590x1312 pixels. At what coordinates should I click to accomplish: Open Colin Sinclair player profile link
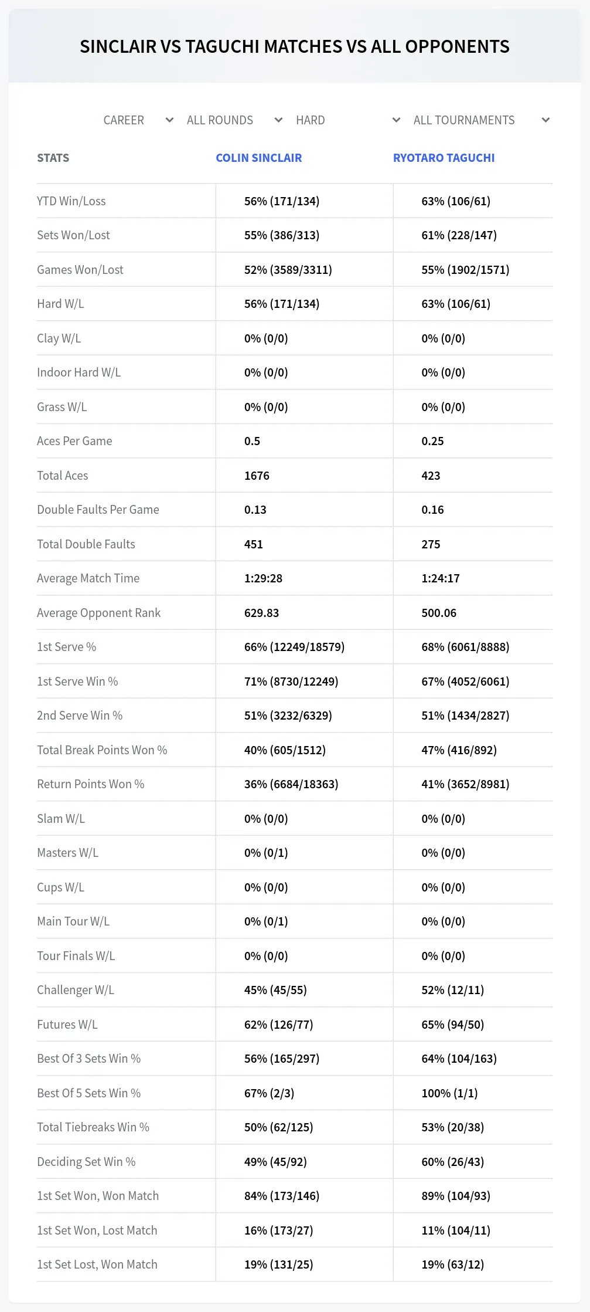(x=259, y=158)
